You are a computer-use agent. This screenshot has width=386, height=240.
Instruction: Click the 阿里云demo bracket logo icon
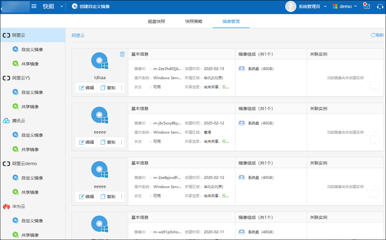pyautogui.click(x=6, y=164)
